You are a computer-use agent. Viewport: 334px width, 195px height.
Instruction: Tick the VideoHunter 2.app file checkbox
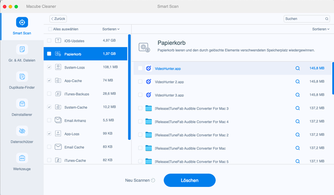[140, 82]
